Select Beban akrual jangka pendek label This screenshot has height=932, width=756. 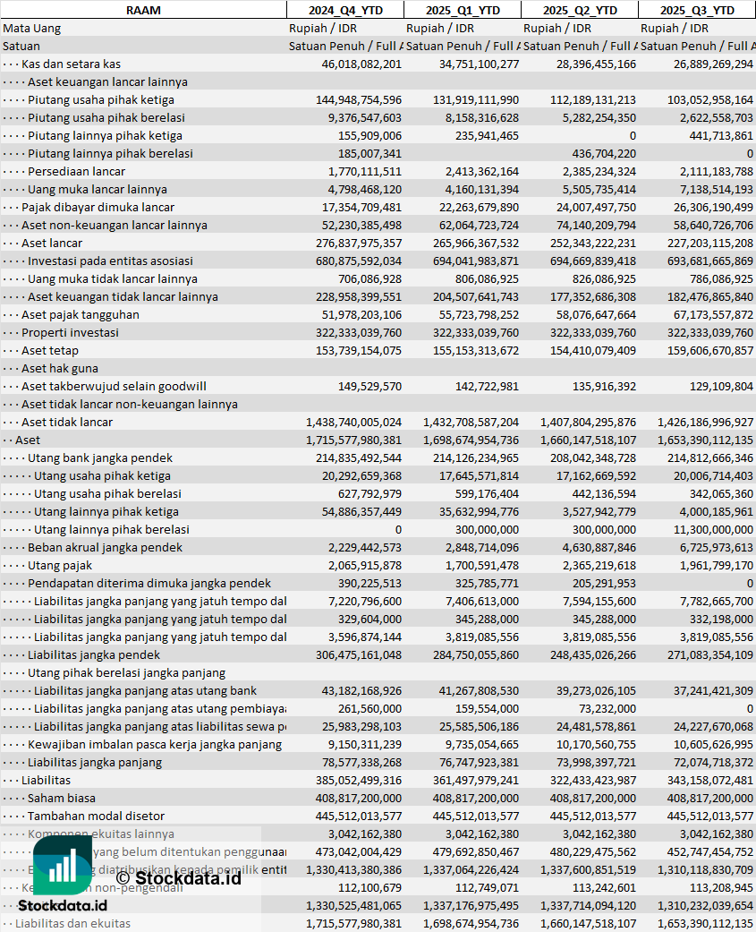coord(105,547)
